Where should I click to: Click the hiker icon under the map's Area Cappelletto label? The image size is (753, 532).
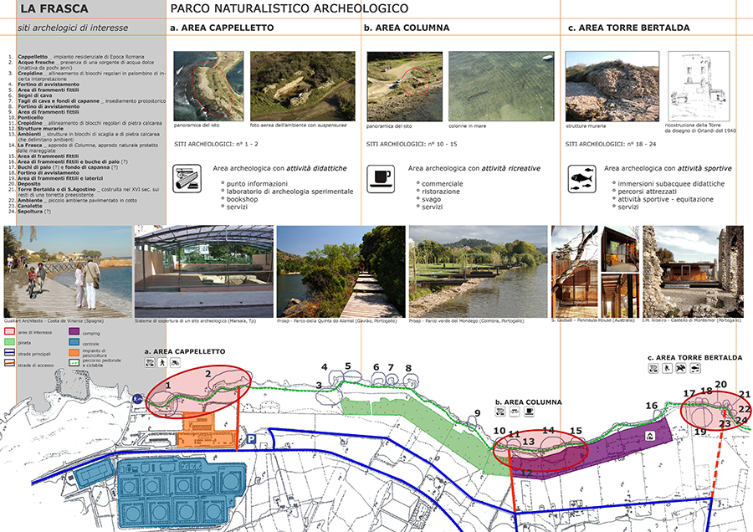coord(163,363)
